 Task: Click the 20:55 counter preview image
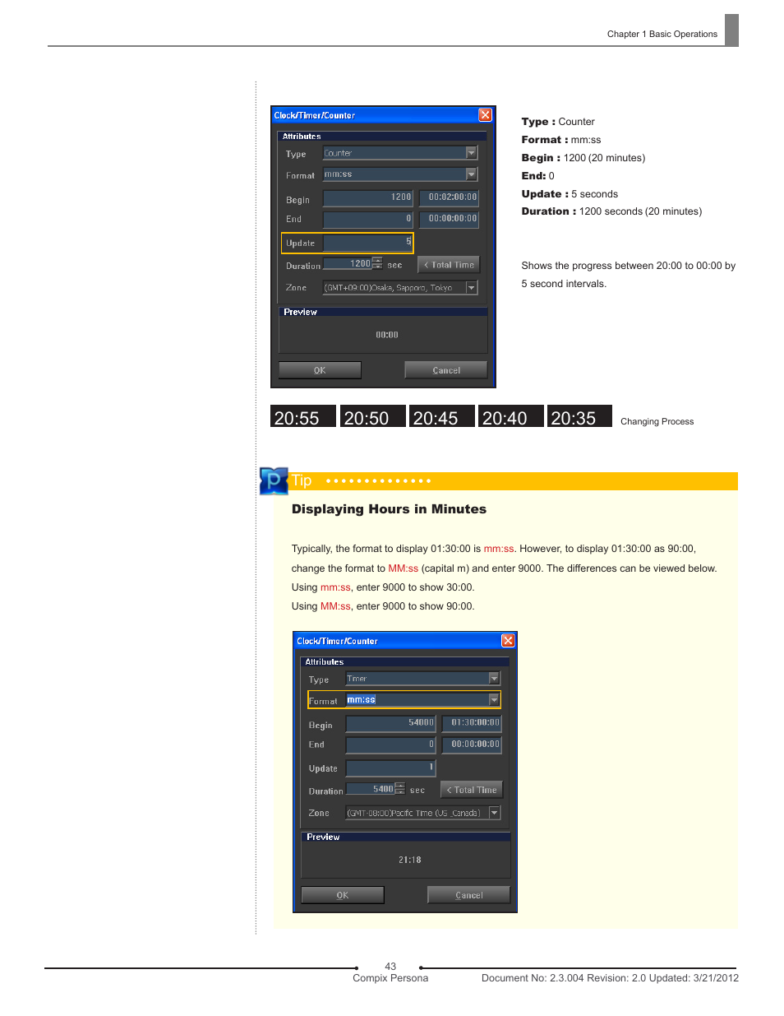point(303,416)
